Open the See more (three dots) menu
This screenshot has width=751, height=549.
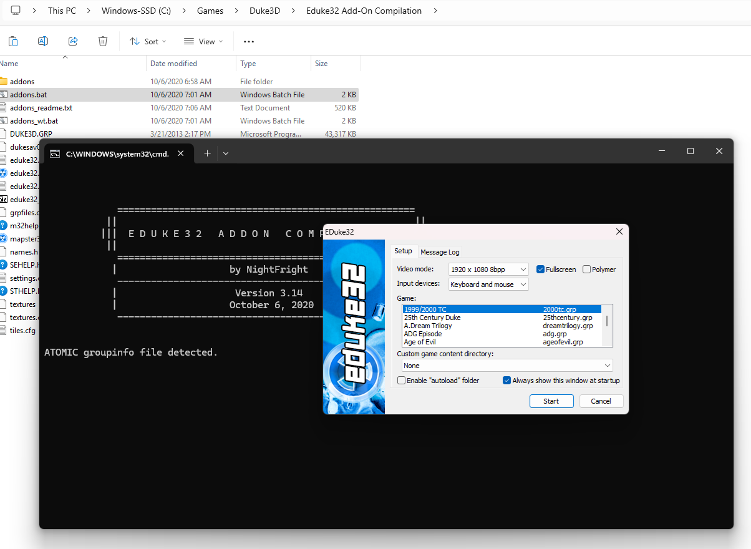[x=249, y=42]
